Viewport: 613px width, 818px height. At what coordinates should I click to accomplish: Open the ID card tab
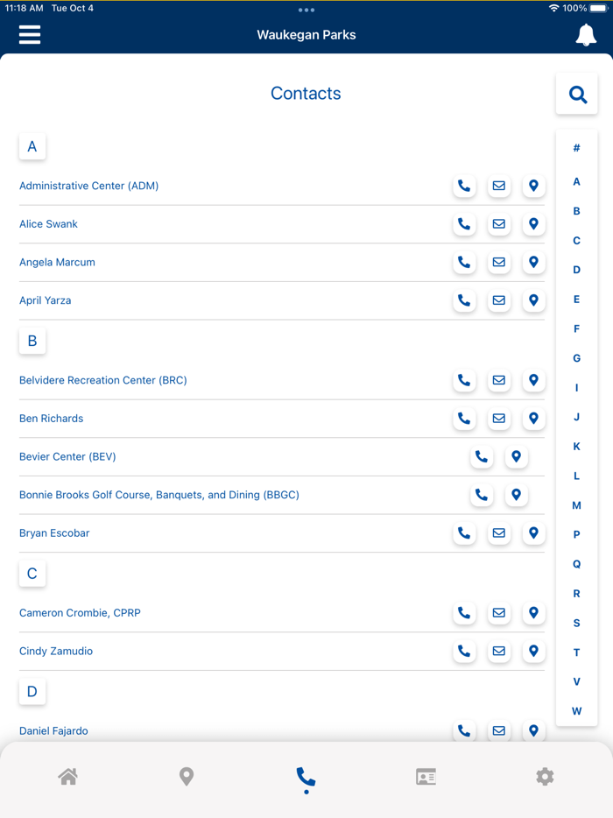426,777
